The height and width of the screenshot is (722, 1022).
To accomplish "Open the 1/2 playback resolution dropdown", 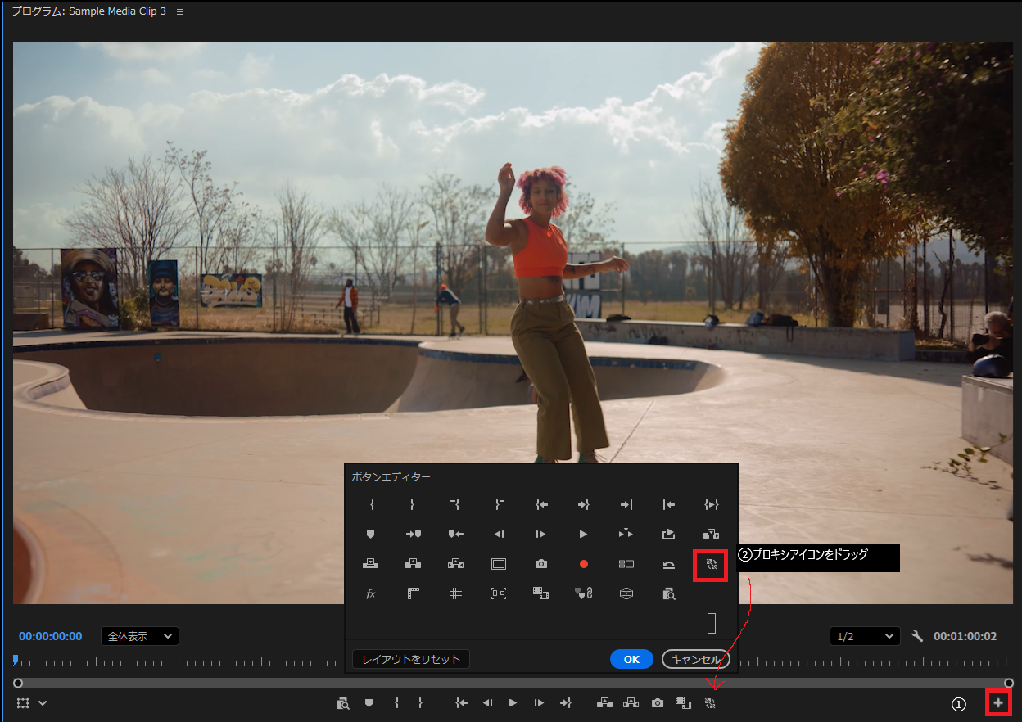I will [x=864, y=636].
